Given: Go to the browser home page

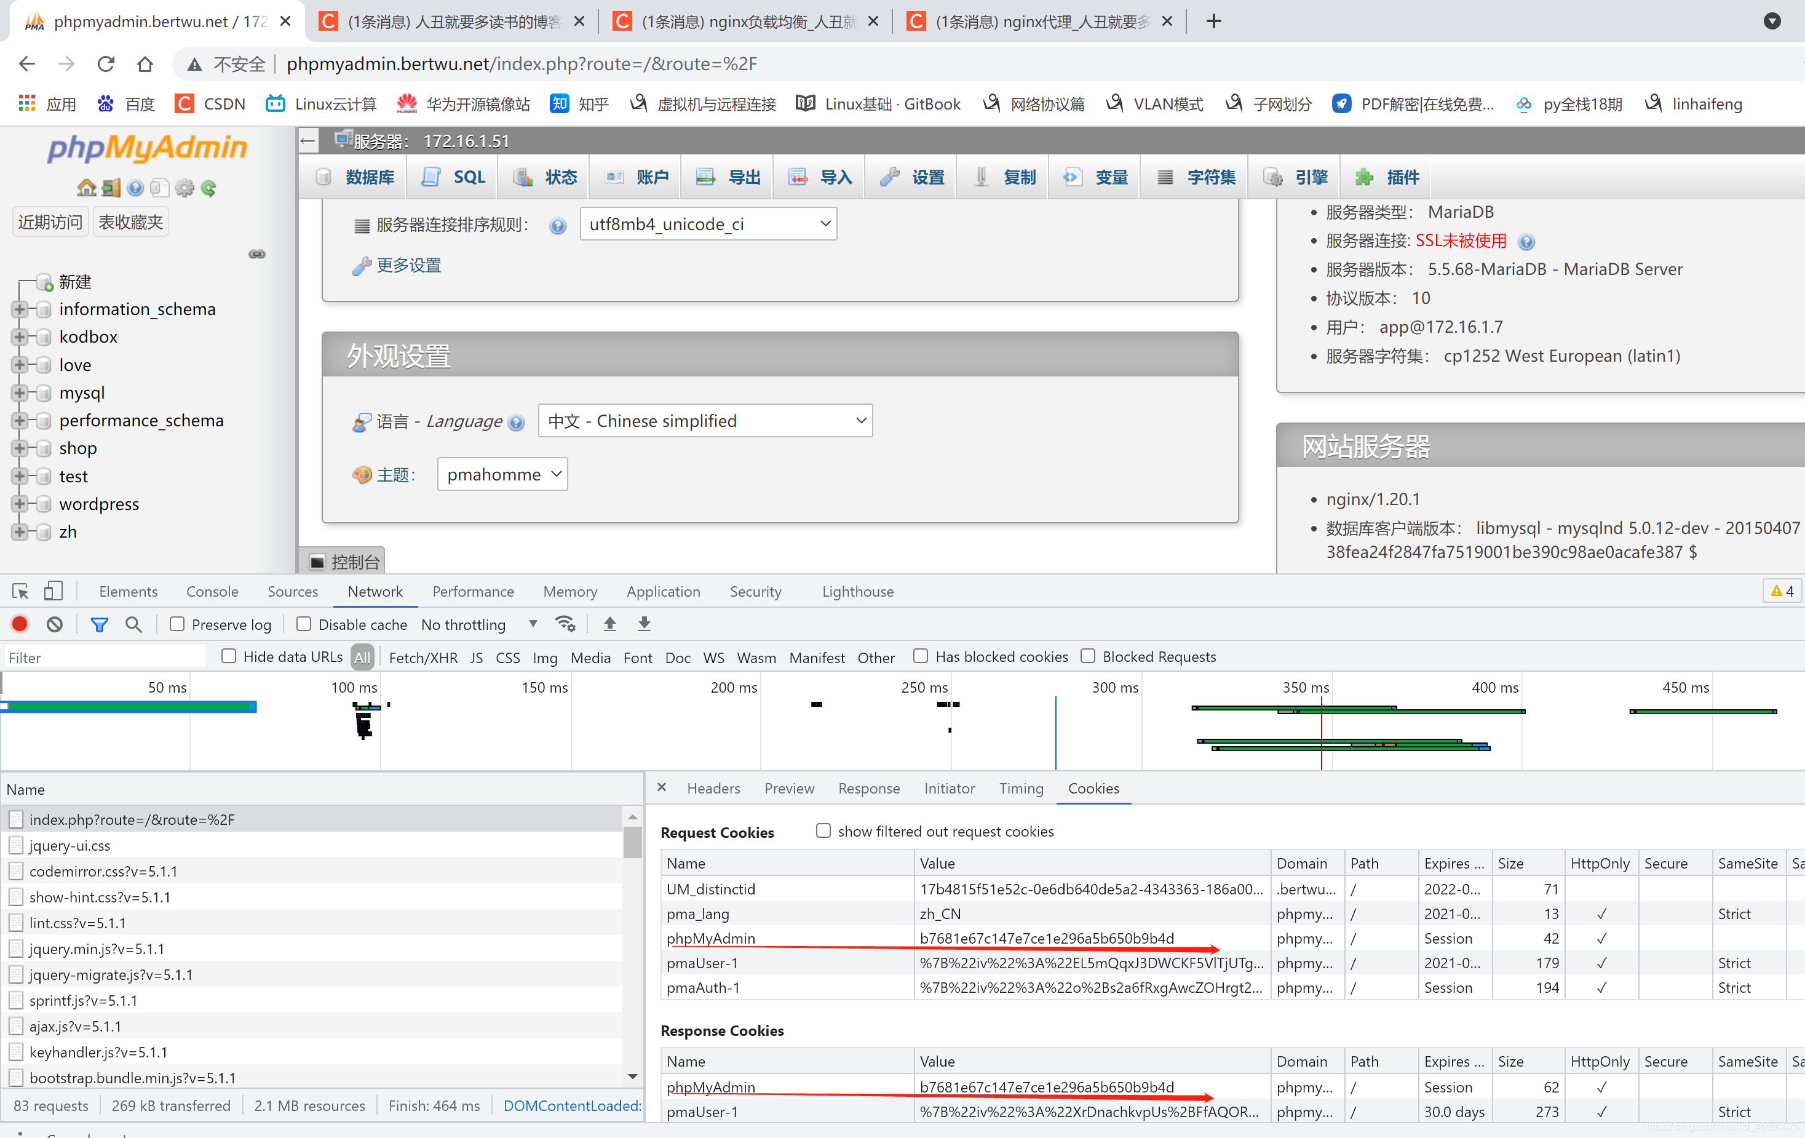Looking at the screenshot, I should point(145,64).
